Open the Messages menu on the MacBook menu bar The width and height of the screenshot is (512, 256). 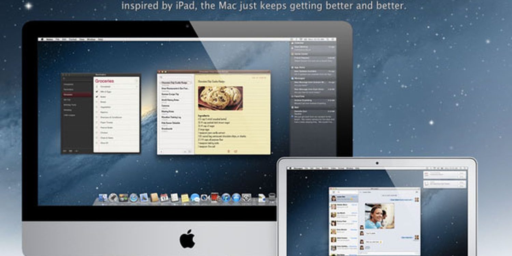click(298, 168)
